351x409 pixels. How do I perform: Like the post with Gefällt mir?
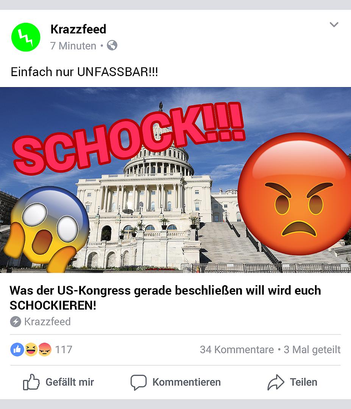(x=58, y=382)
